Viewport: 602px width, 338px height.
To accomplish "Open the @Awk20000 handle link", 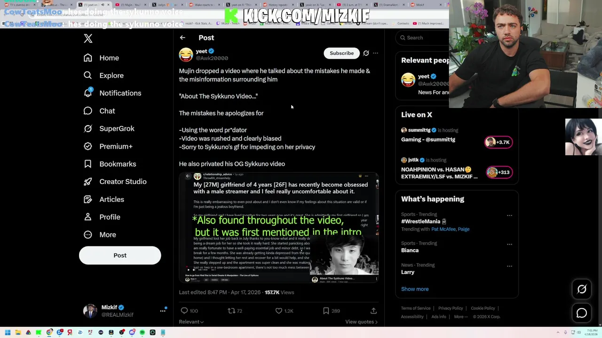I will [x=212, y=58].
